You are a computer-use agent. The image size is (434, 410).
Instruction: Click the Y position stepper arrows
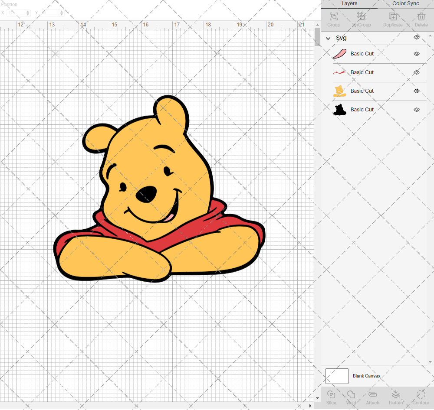[x=62, y=13]
